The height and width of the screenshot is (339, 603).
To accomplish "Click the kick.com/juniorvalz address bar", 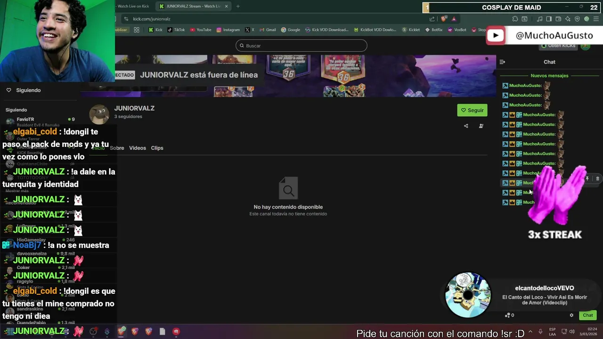I will 278,19.
